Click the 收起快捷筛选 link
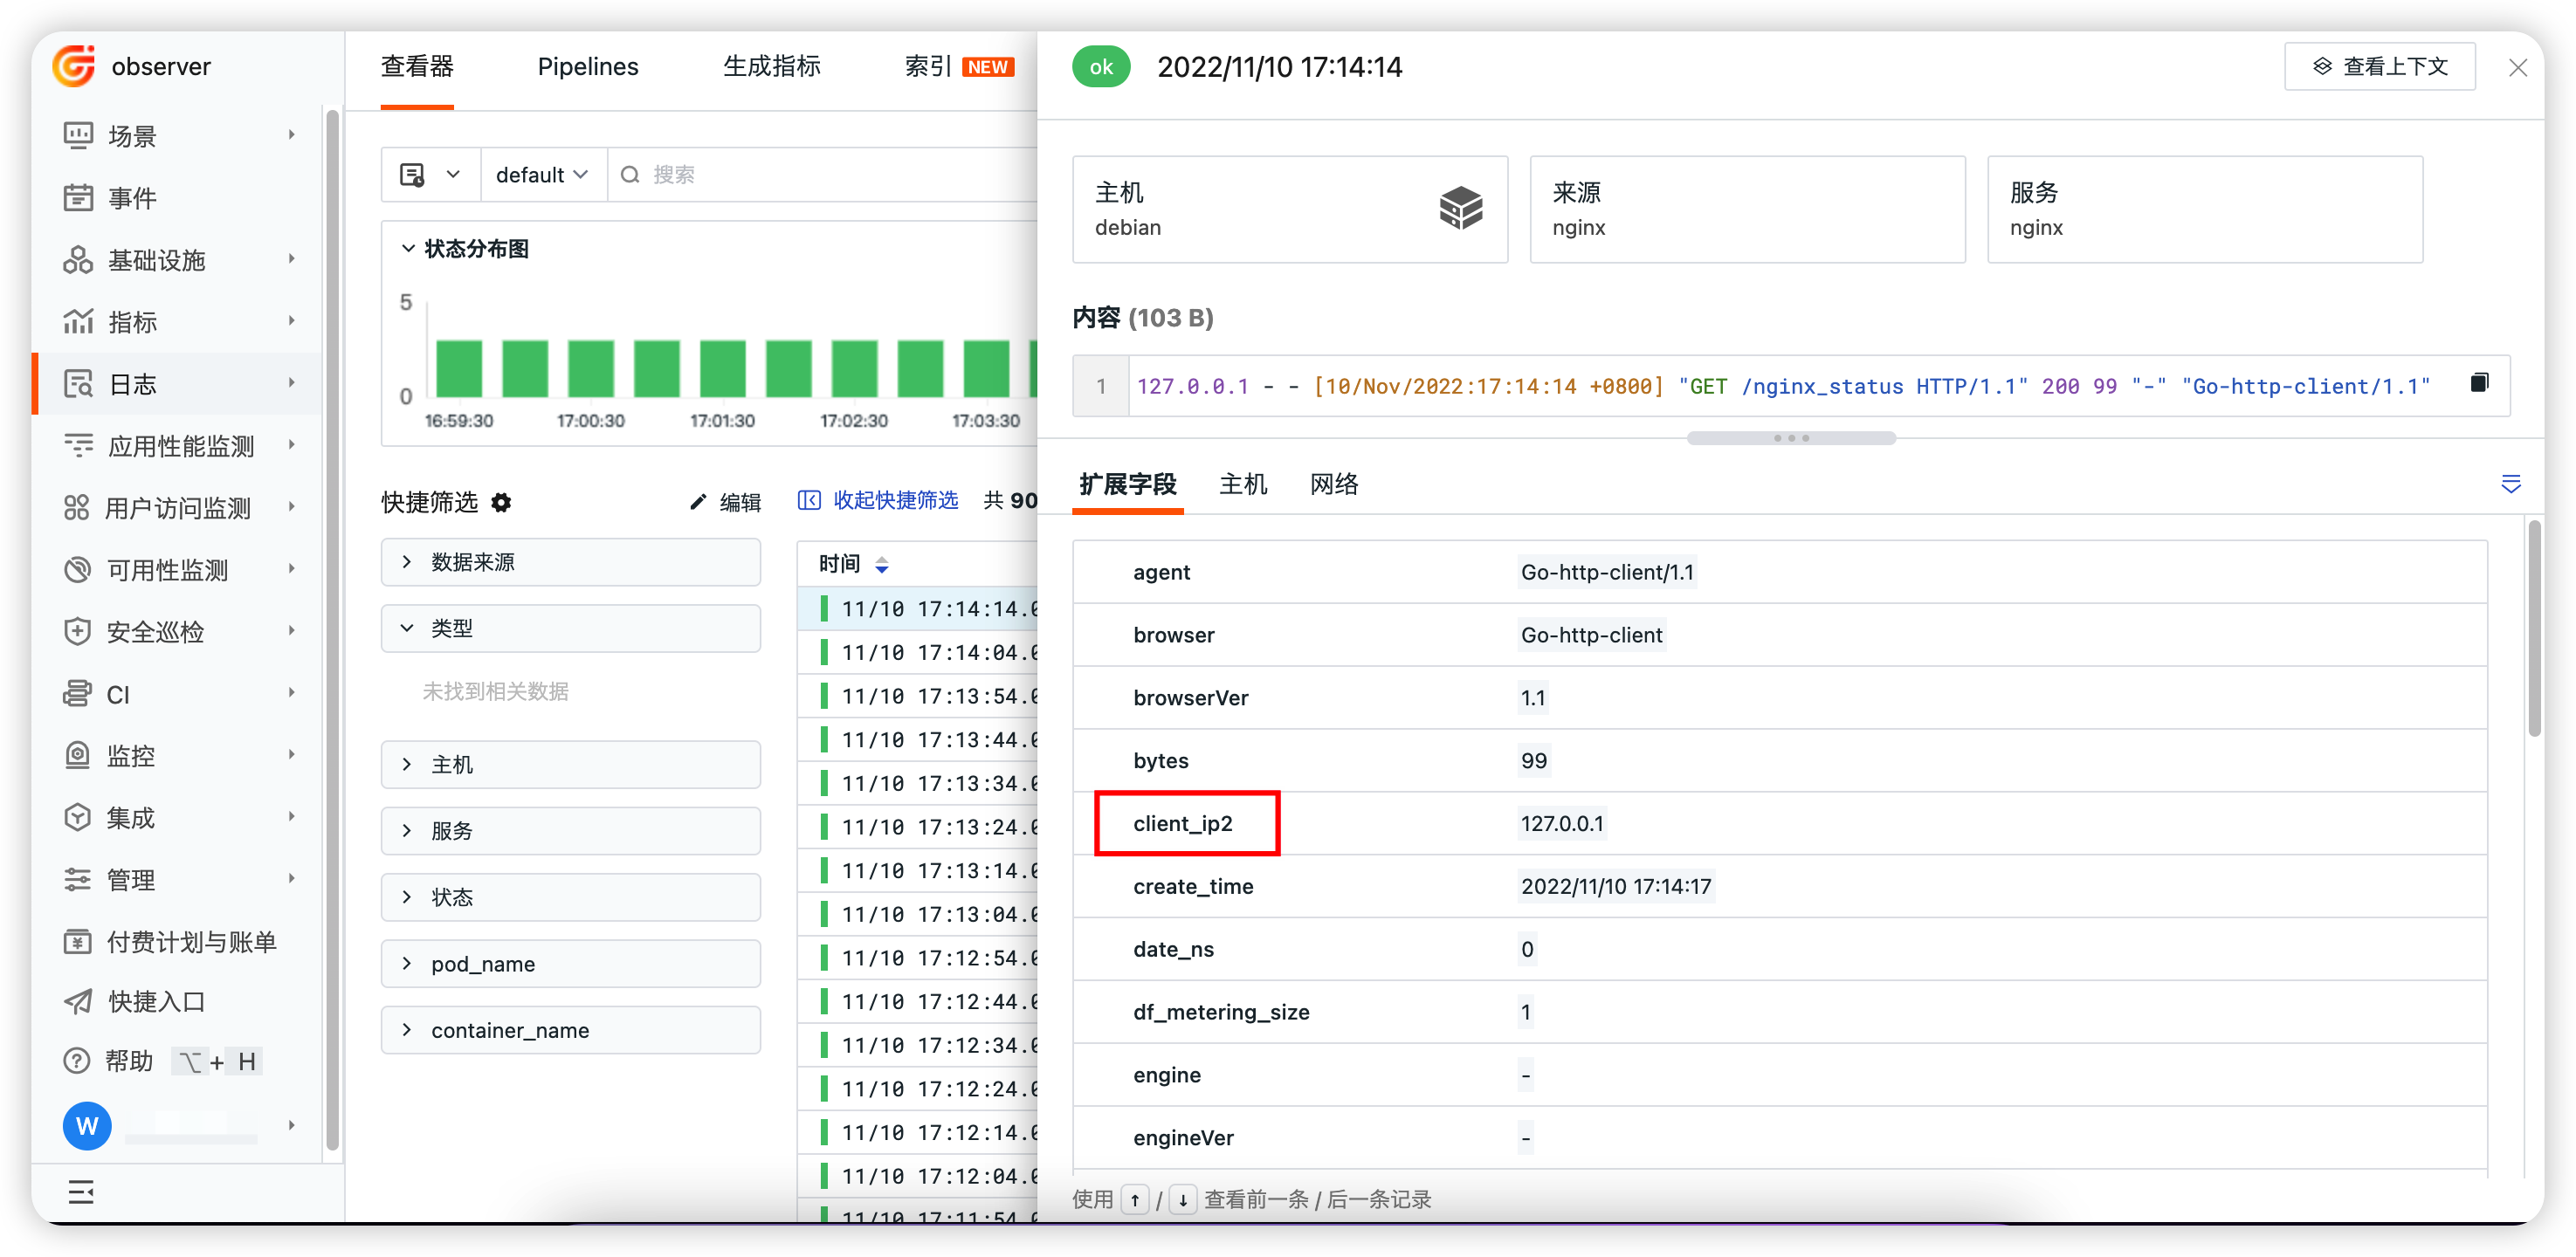2576x1257 pixels. [x=878, y=501]
